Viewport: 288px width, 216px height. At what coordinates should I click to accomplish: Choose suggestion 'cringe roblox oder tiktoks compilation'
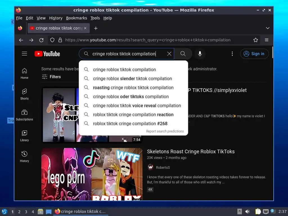pyautogui.click(x=133, y=97)
